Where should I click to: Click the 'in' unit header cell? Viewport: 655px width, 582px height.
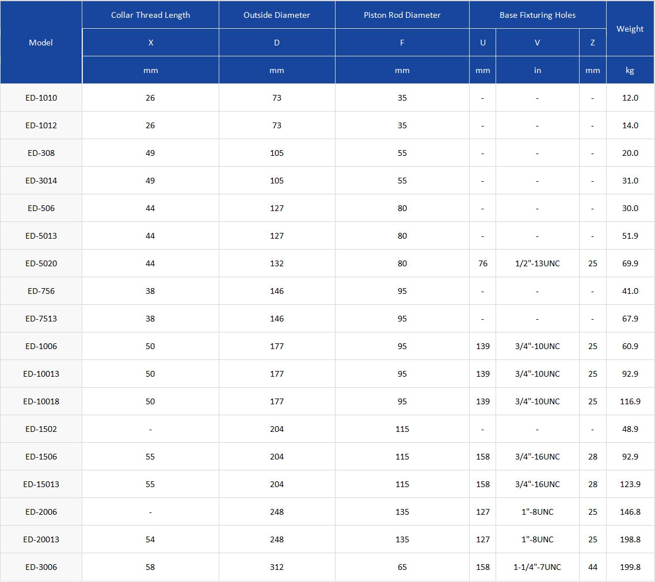pos(537,70)
